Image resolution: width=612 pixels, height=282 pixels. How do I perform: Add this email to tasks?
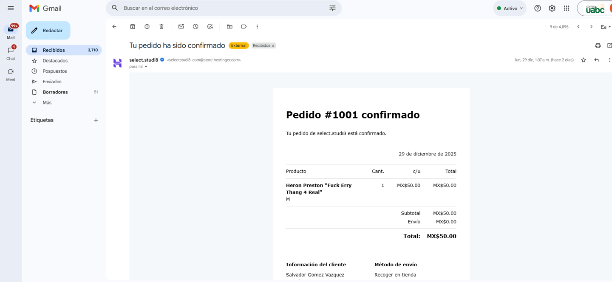point(210,27)
